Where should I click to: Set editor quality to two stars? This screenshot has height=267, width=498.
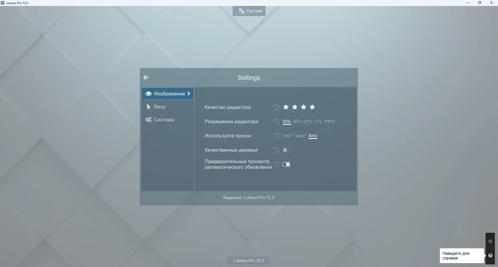(295, 107)
